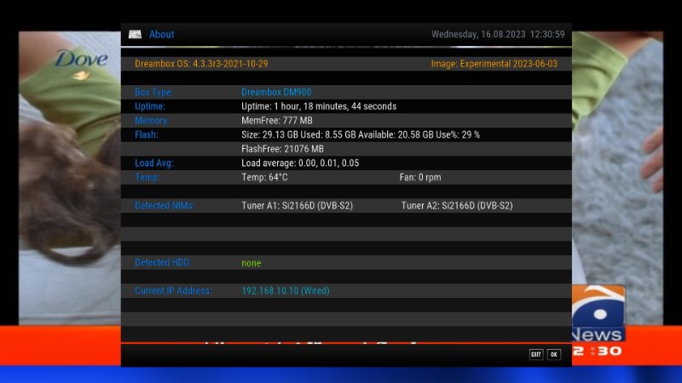Select the Box Type row label
This screenshot has height=383, width=682.
[153, 92]
